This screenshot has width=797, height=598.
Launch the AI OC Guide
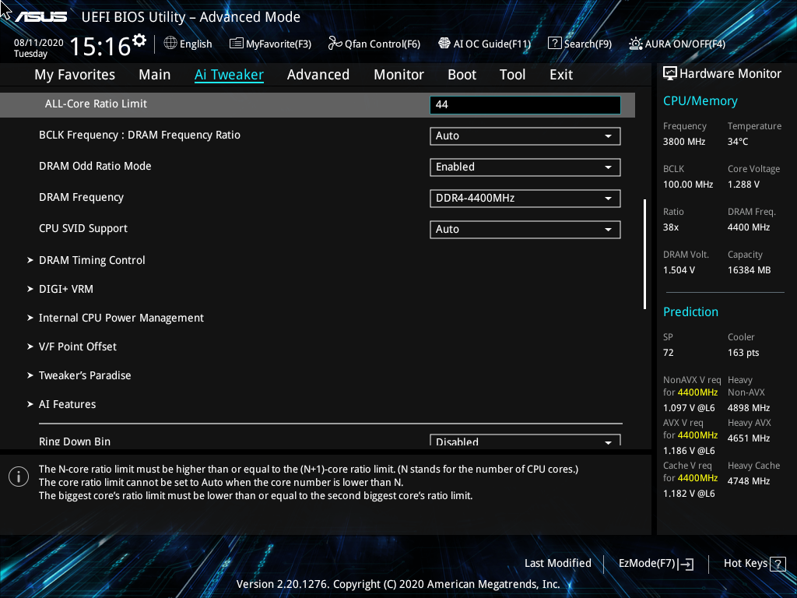click(x=484, y=44)
